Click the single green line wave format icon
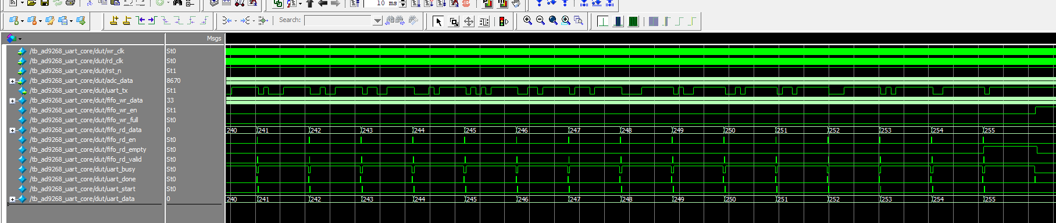 (603, 21)
